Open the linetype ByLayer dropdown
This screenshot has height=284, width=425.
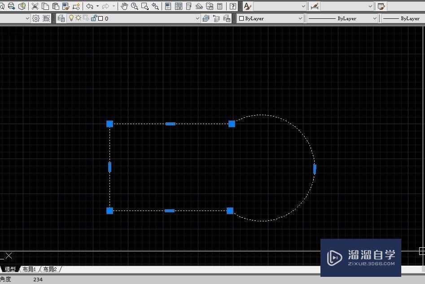(x=375, y=18)
